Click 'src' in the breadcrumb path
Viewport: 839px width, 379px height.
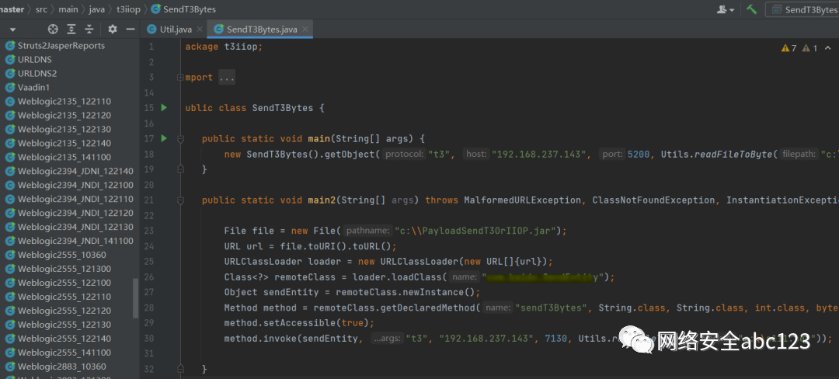41,9
